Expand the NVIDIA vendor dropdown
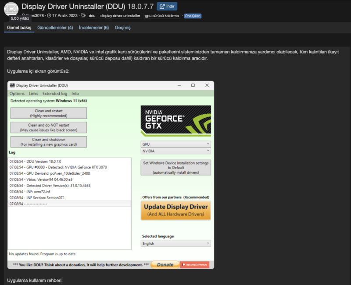The height and width of the screenshot is (285, 351). pos(176,151)
